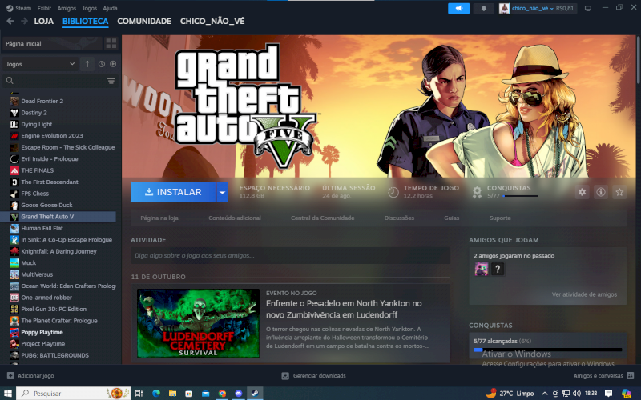Open volume control in system tray
This screenshot has height=400, width=641.
click(x=576, y=393)
